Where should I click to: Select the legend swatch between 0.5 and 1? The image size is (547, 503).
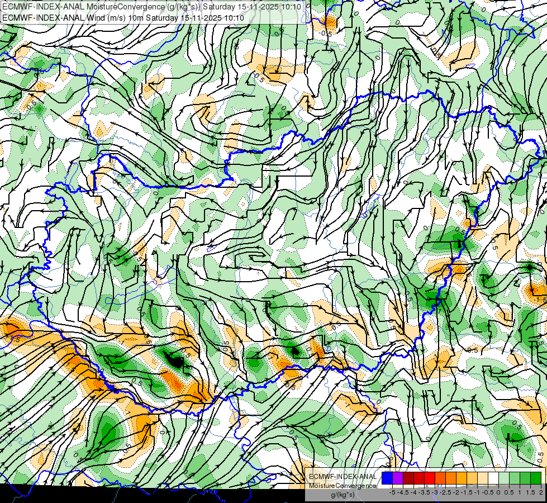(515, 478)
